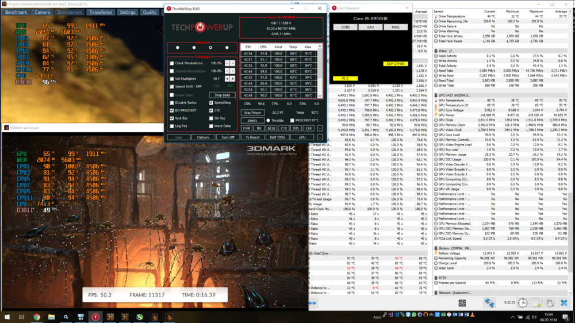Open the Environment menu in Heaven Benchmark
This screenshot has height=323, width=575.
pyautogui.click(x=70, y=12)
